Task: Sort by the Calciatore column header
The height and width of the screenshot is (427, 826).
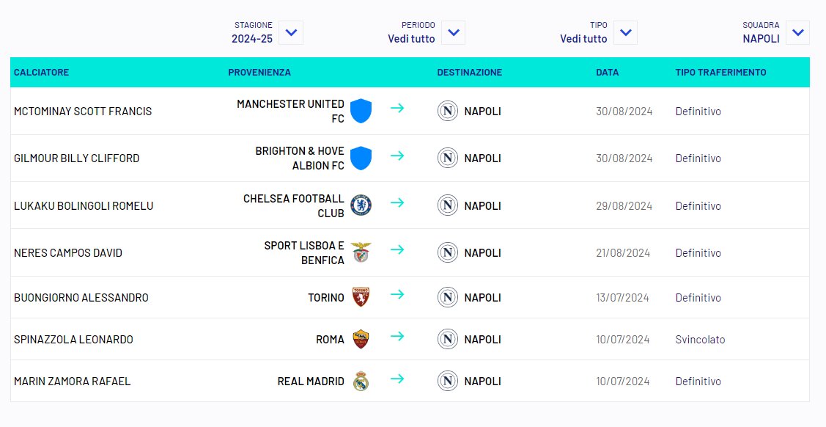Action: coord(42,72)
